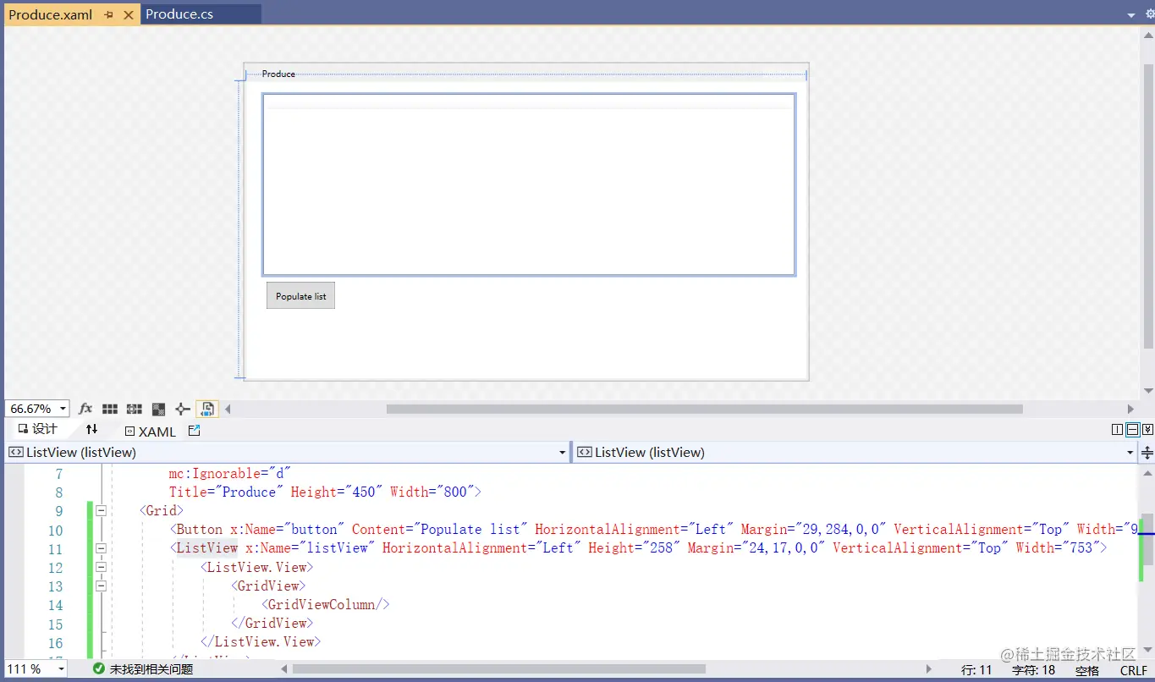
Task: Switch to the XAML pane tab
Action: tap(151, 431)
